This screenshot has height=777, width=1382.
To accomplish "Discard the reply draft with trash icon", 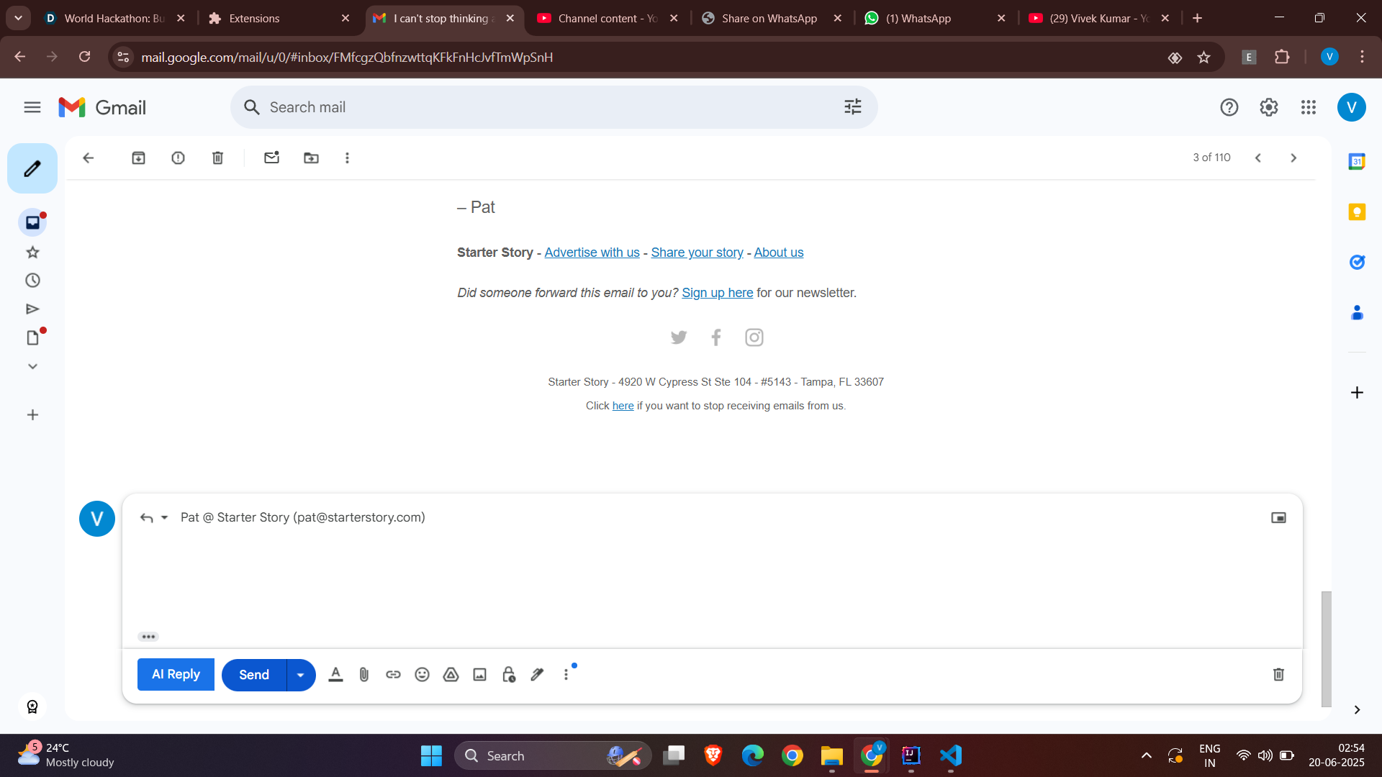I will click(x=1278, y=675).
